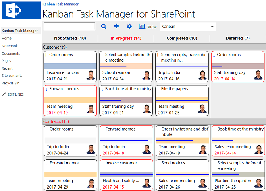
Task: Open the Recycle Bin link
Action: pos(10,83)
